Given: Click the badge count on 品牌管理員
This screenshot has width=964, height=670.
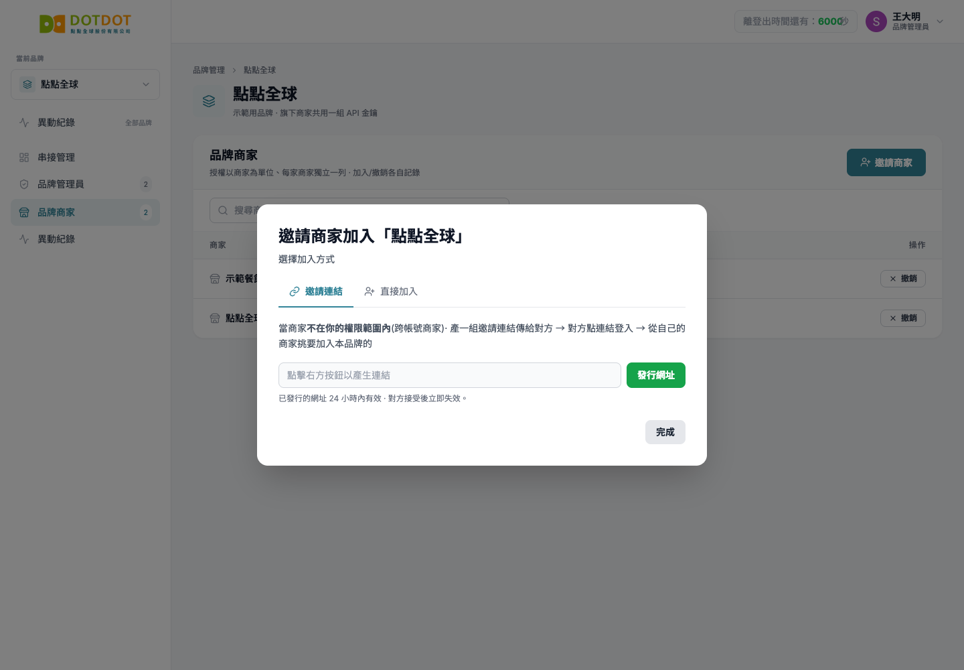Looking at the screenshot, I should (x=146, y=184).
